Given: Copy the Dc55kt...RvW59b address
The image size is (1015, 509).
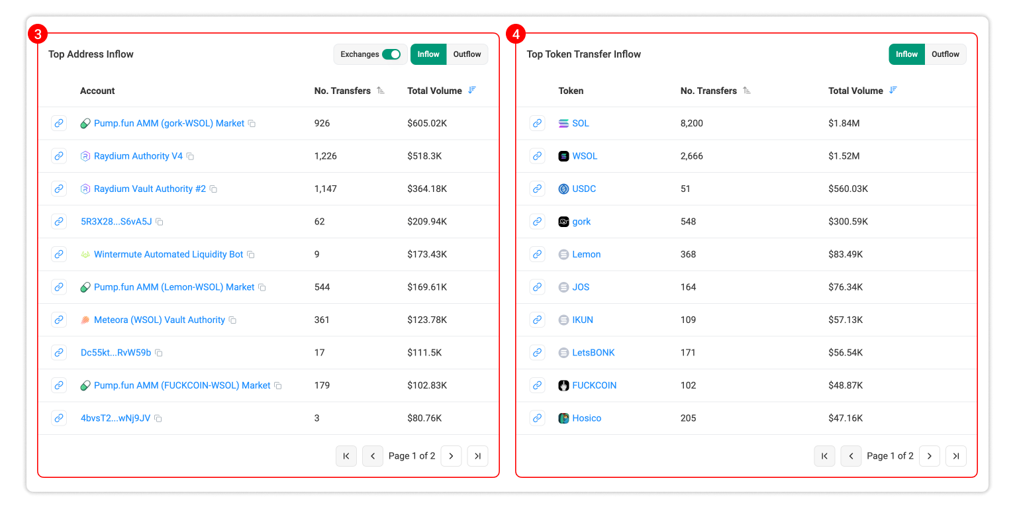Looking at the screenshot, I should [x=158, y=353].
